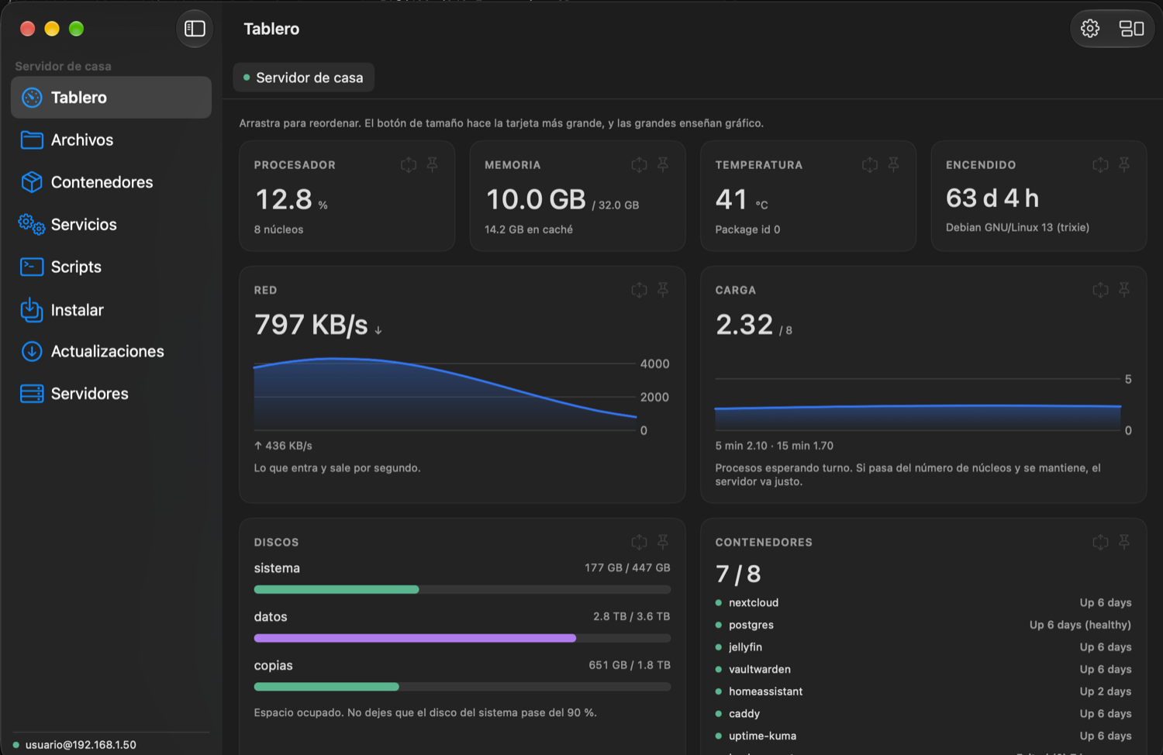
Task: Click the 63 d 4 h uptime value
Action: [x=992, y=198]
